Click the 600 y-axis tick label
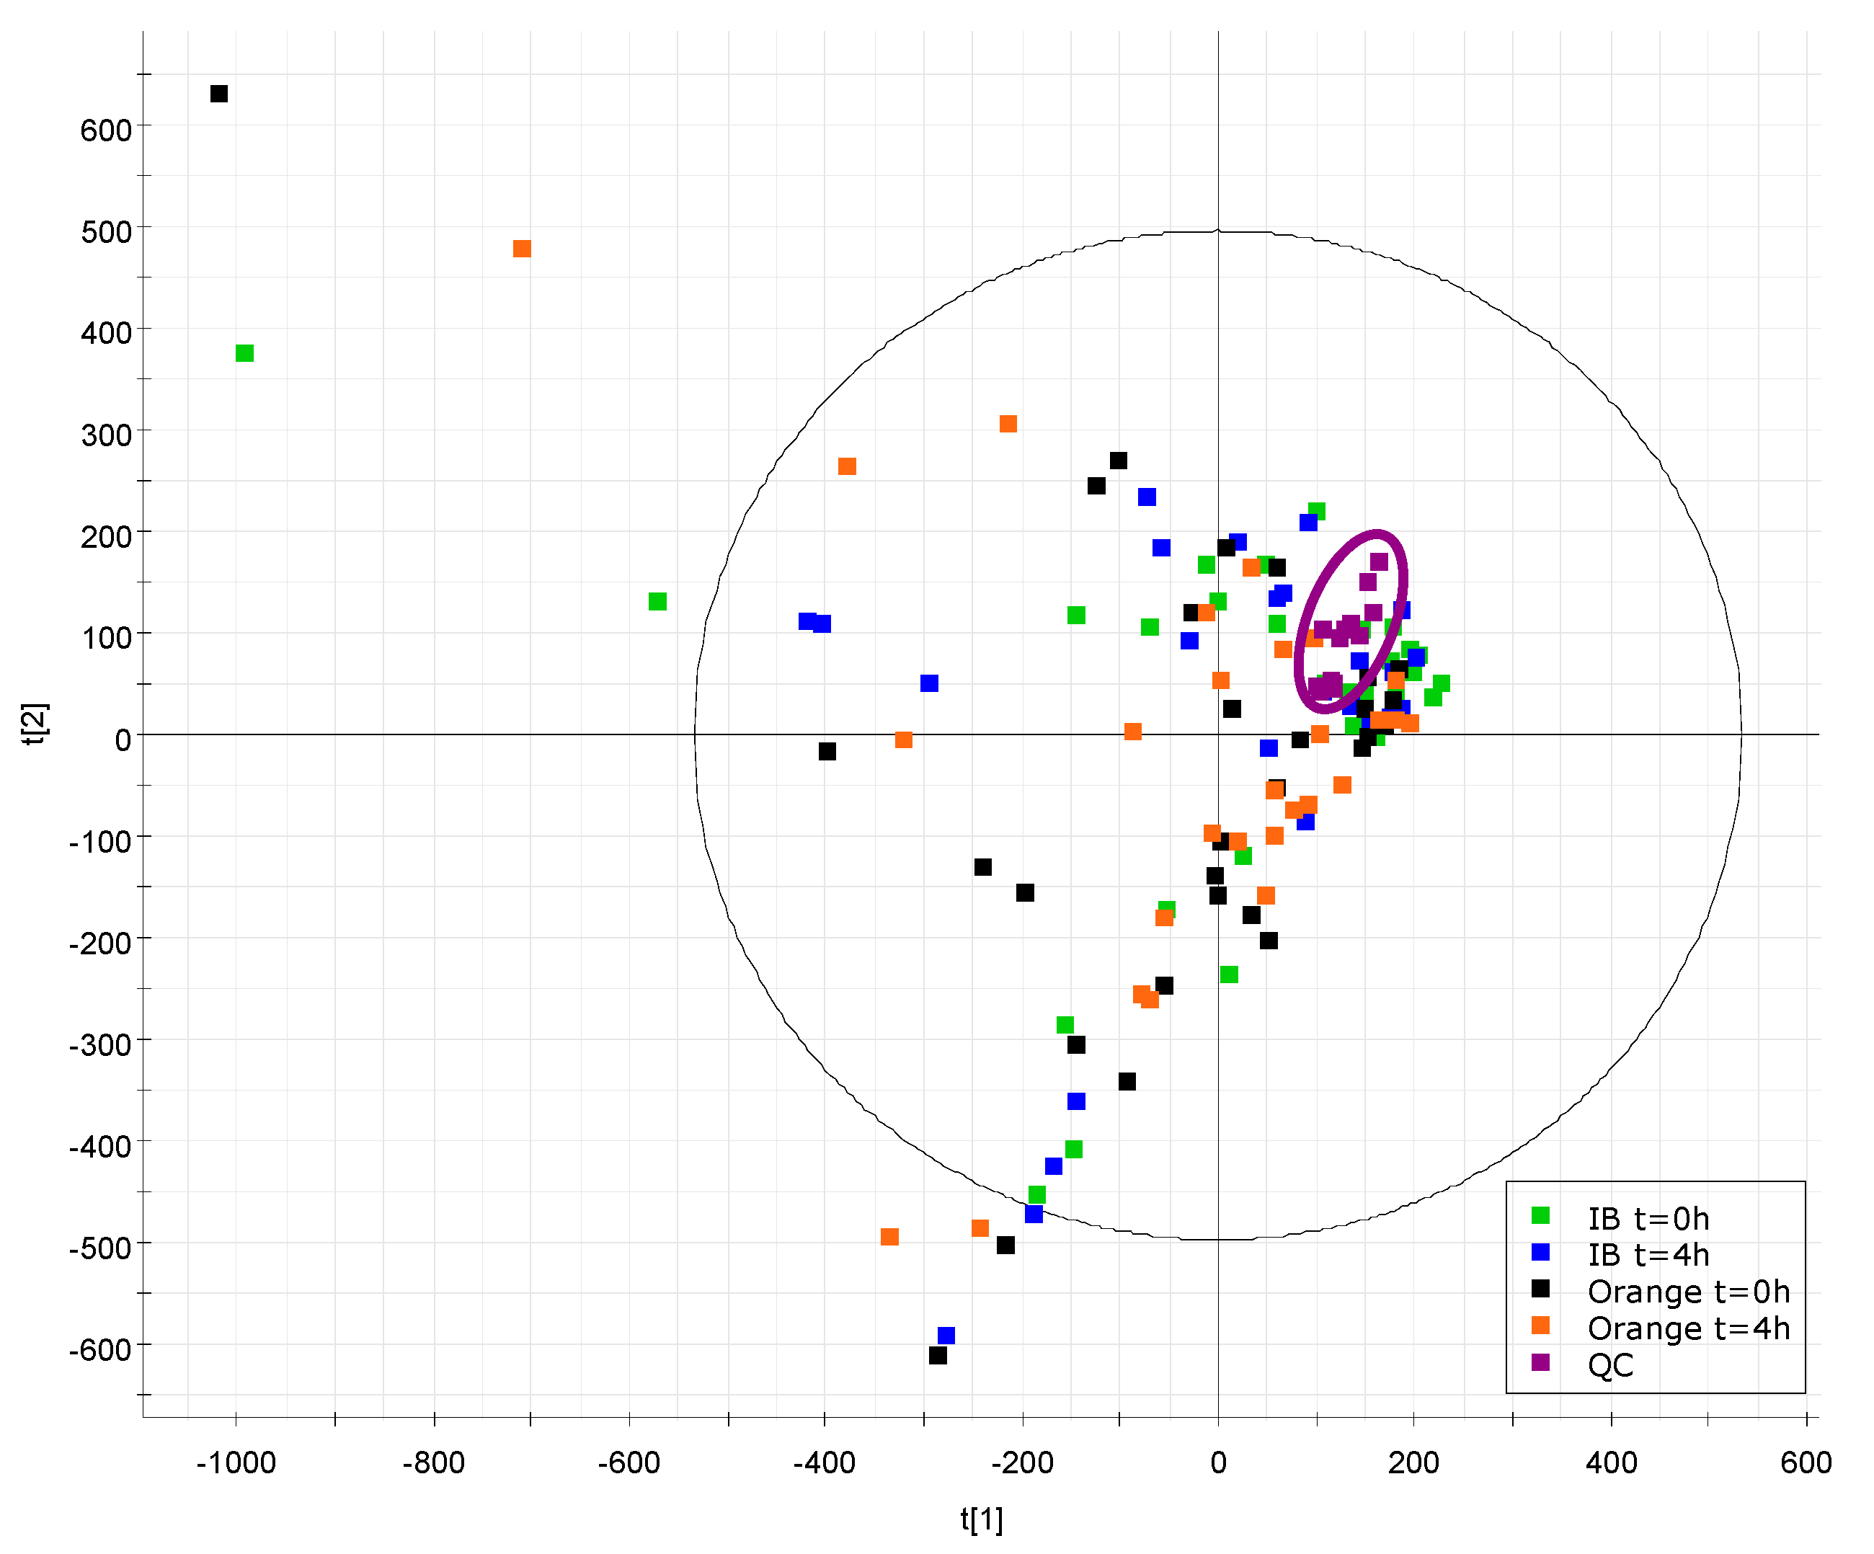 (105, 130)
